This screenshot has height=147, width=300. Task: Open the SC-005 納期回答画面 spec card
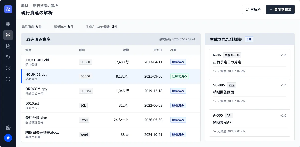click(x=250, y=93)
